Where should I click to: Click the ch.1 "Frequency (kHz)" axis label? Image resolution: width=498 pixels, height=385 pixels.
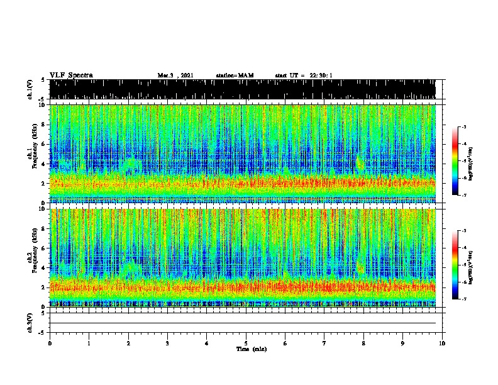coord(35,147)
